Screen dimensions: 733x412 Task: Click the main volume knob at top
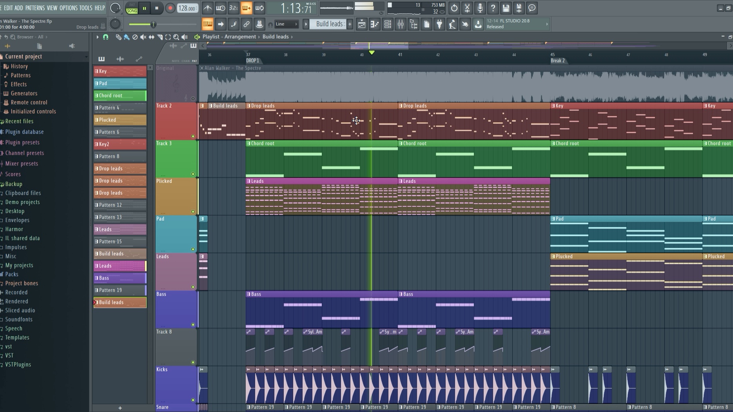coord(115,8)
